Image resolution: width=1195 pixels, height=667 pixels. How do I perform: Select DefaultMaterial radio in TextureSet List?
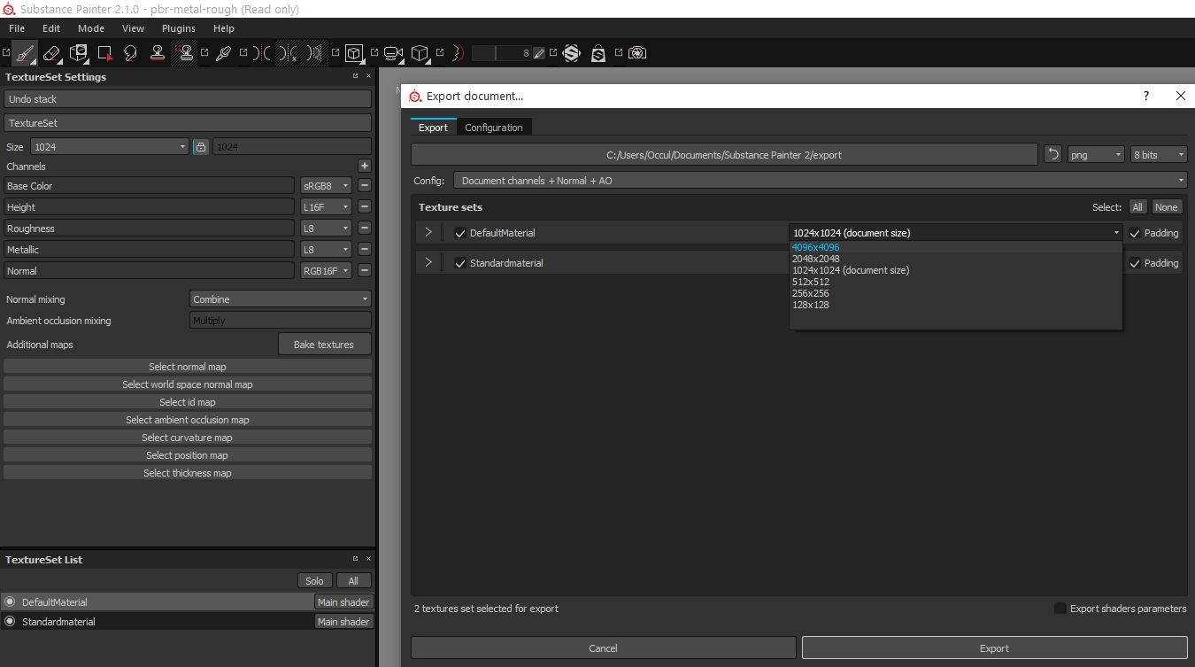pyautogui.click(x=10, y=601)
